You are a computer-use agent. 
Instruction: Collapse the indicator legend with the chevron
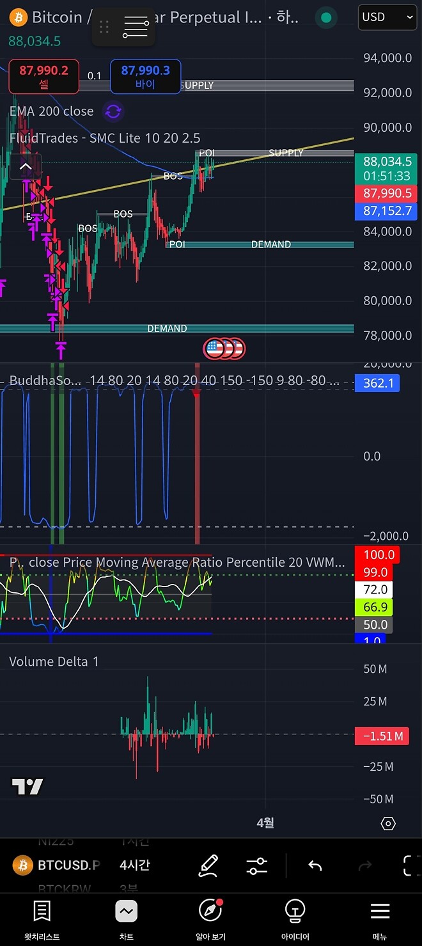25,167
